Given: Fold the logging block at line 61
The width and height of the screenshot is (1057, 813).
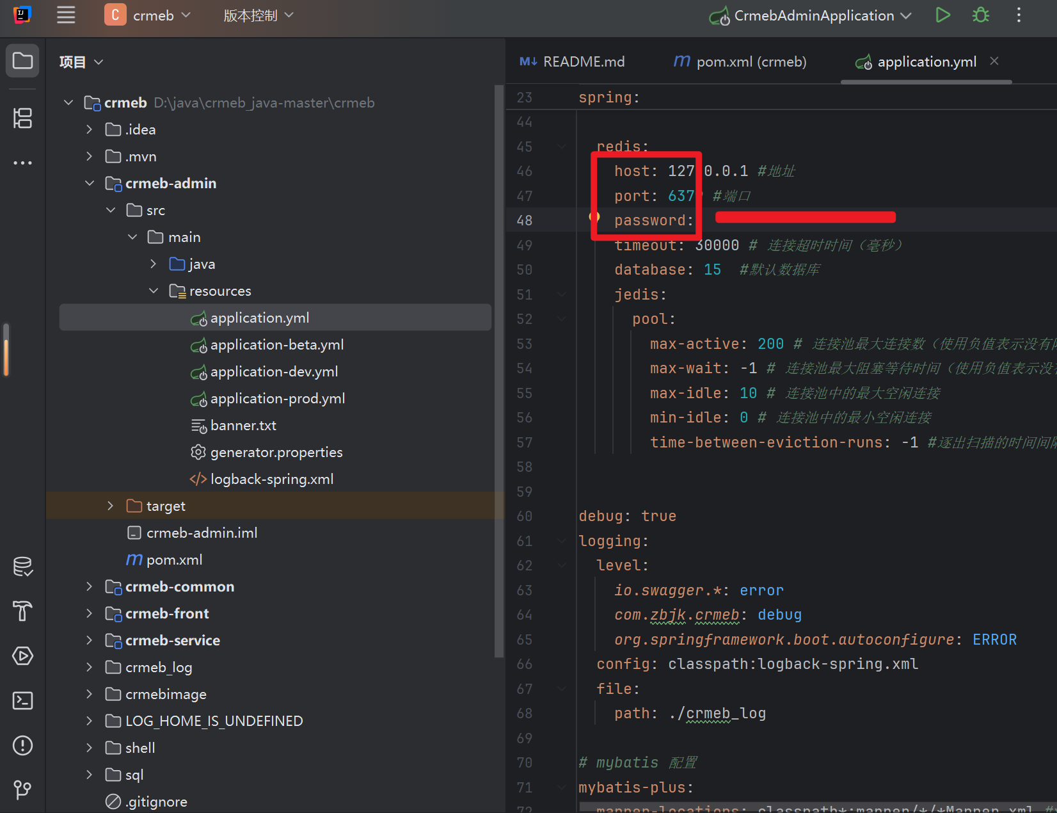Looking at the screenshot, I should [562, 541].
